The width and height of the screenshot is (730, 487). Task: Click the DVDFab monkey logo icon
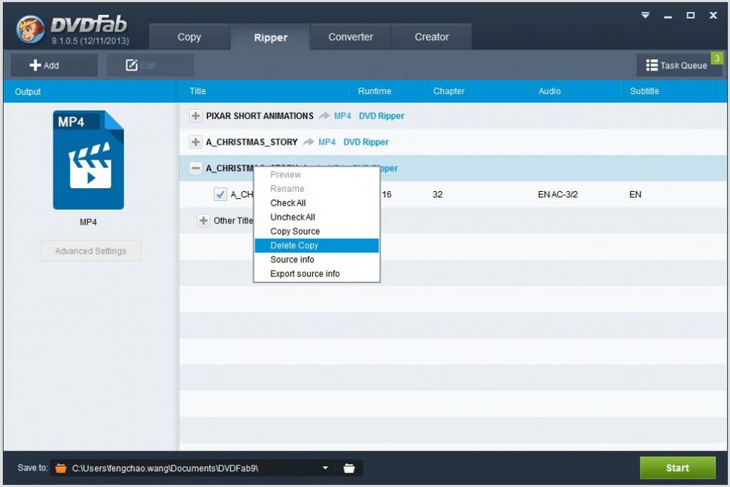pyautogui.click(x=30, y=29)
